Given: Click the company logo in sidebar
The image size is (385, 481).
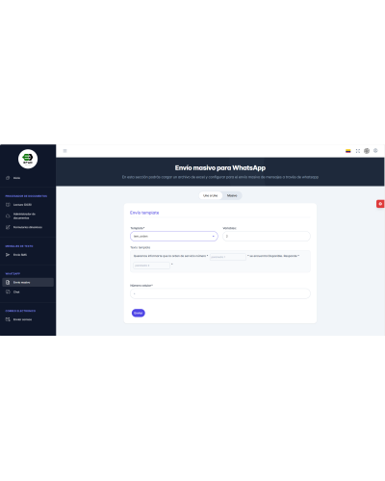Looking at the screenshot, I should (x=28, y=159).
